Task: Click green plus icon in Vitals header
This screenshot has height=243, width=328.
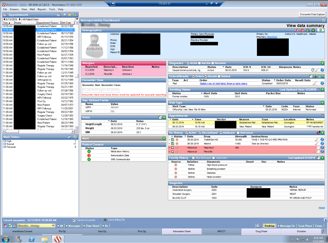Action: point(164,117)
